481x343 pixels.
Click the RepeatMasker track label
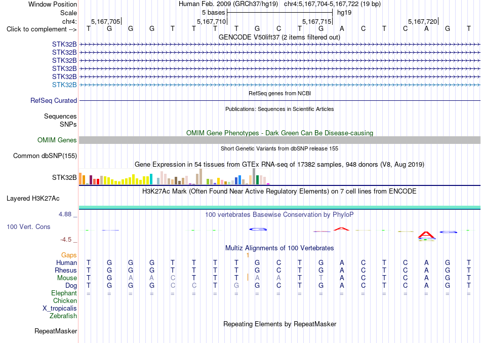click(x=56, y=331)
